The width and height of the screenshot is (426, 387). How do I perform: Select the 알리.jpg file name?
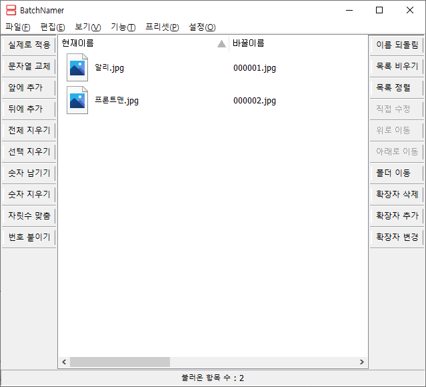pyautogui.click(x=109, y=67)
